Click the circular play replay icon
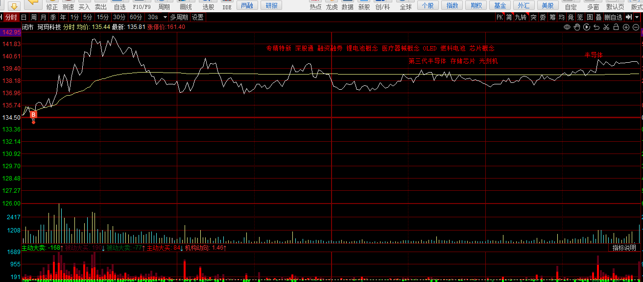 click(x=587, y=27)
